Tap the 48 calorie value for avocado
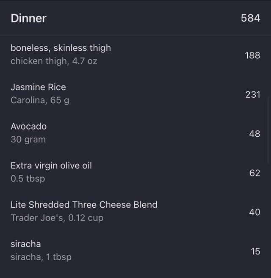This screenshot has width=271, height=278. click(254, 134)
